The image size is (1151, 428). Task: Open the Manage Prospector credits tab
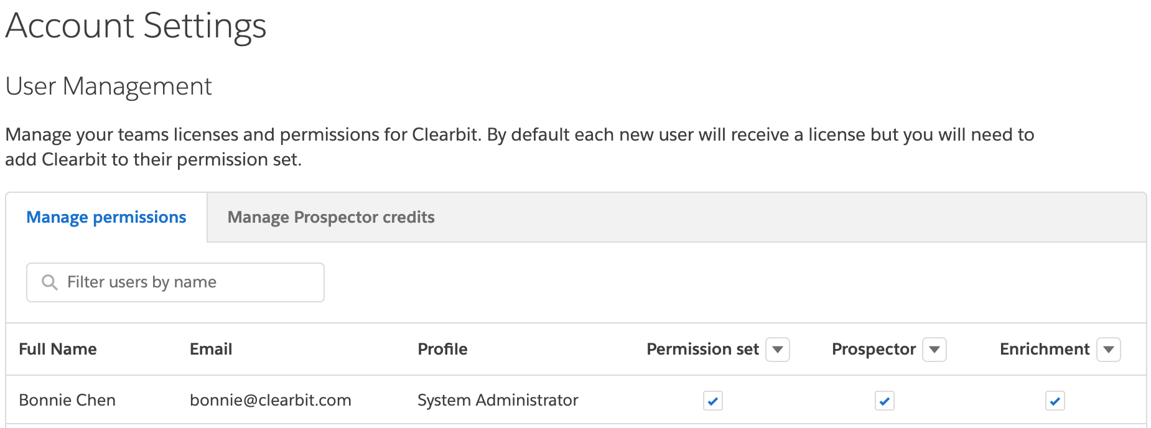tap(331, 217)
